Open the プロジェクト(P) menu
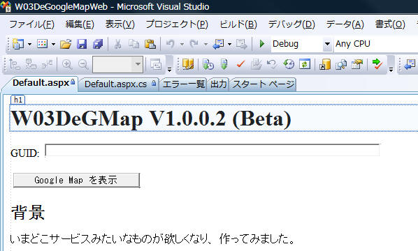This screenshot has height=251, width=418. click(x=177, y=24)
